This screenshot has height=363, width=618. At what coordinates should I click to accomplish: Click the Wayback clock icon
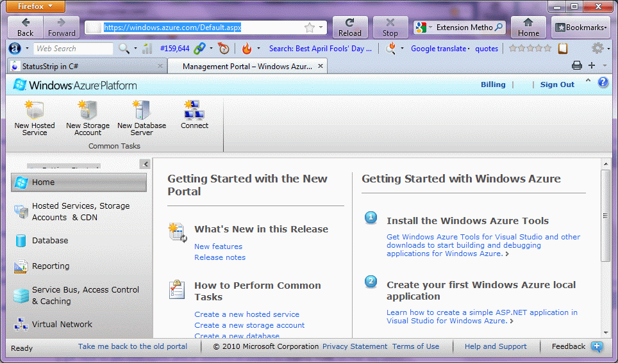click(224, 49)
